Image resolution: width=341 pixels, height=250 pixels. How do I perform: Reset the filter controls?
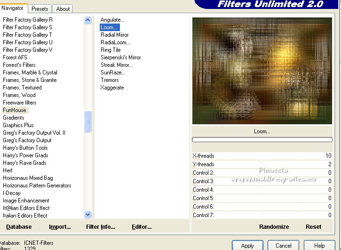[313, 227]
